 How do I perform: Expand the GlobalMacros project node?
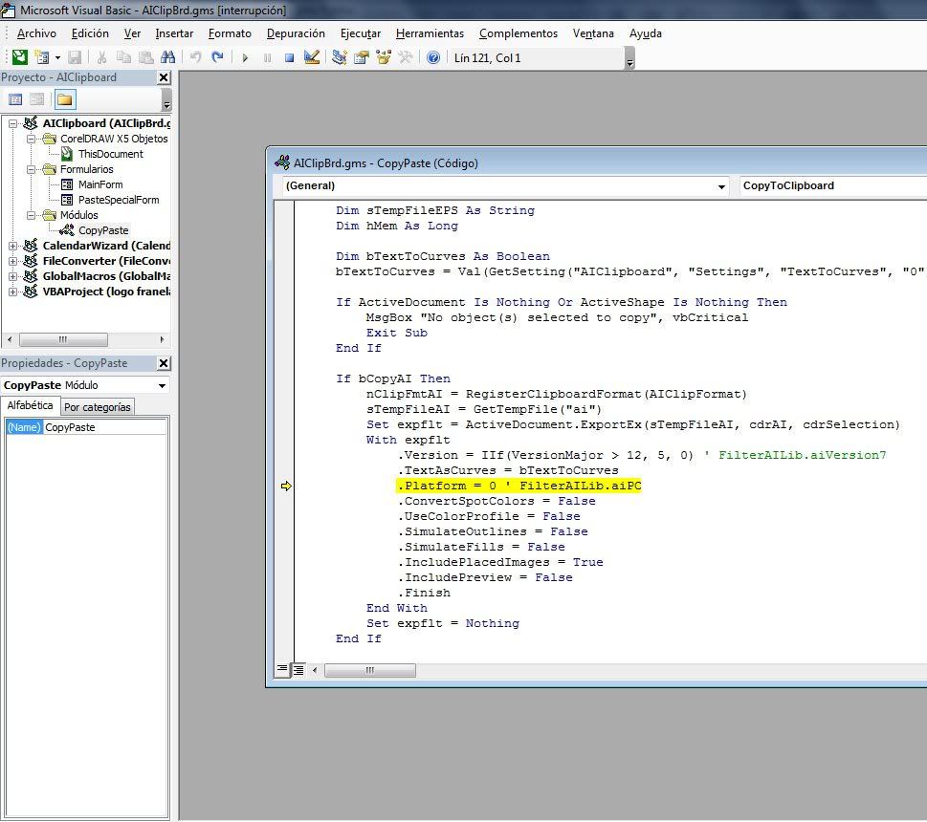coord(12,276)
